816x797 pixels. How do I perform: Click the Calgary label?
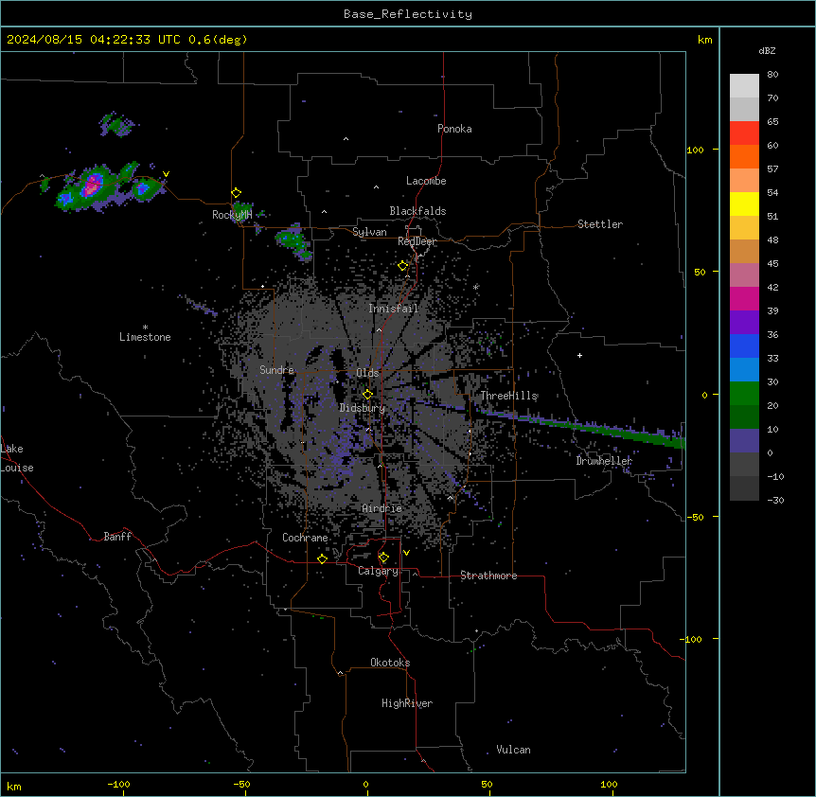coord(379,571)
